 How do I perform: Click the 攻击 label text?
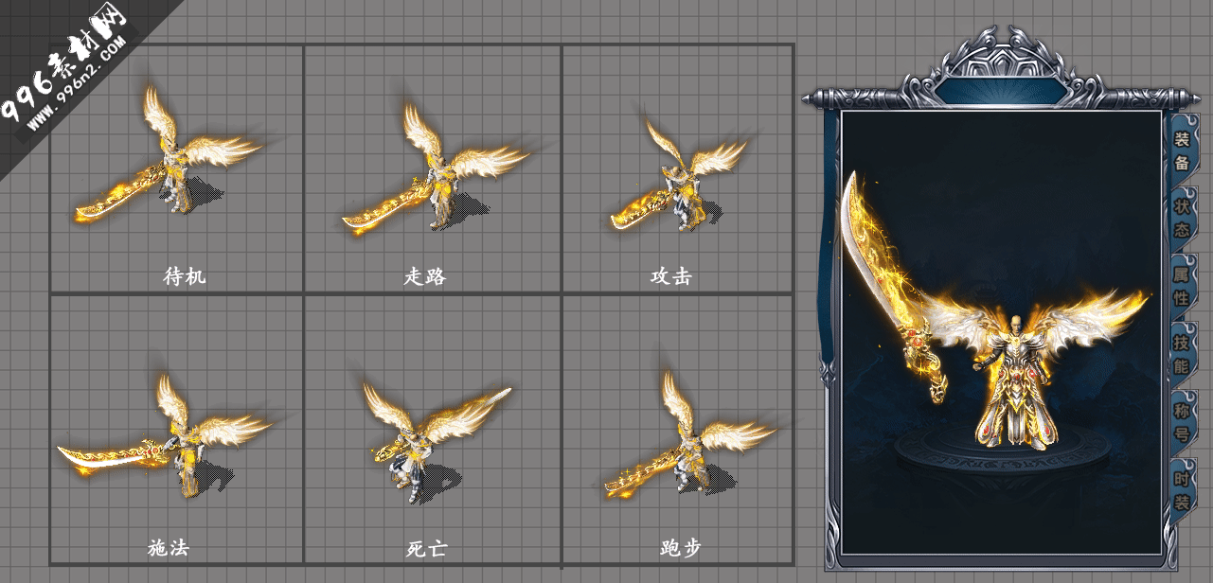[x=671, y=276]
